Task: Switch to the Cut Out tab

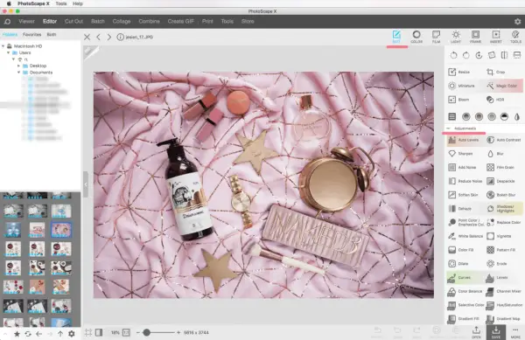Action: coord(73,21)
